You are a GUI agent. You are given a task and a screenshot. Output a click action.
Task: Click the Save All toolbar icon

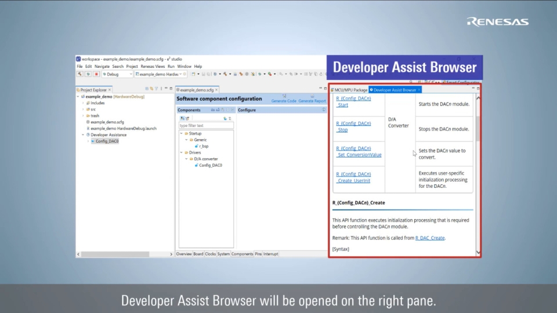208,74
